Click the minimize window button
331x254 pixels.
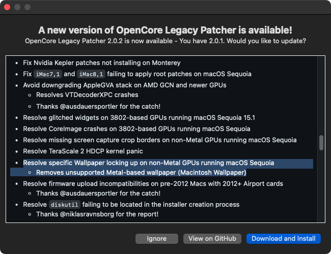(17, 8)
